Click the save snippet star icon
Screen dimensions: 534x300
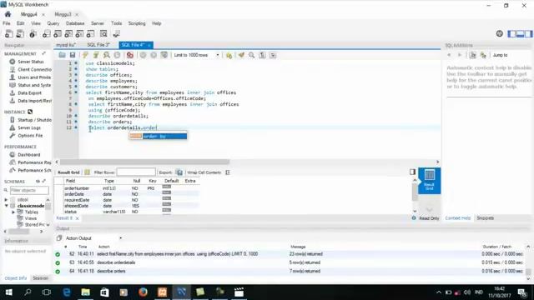tap(229, 55)
